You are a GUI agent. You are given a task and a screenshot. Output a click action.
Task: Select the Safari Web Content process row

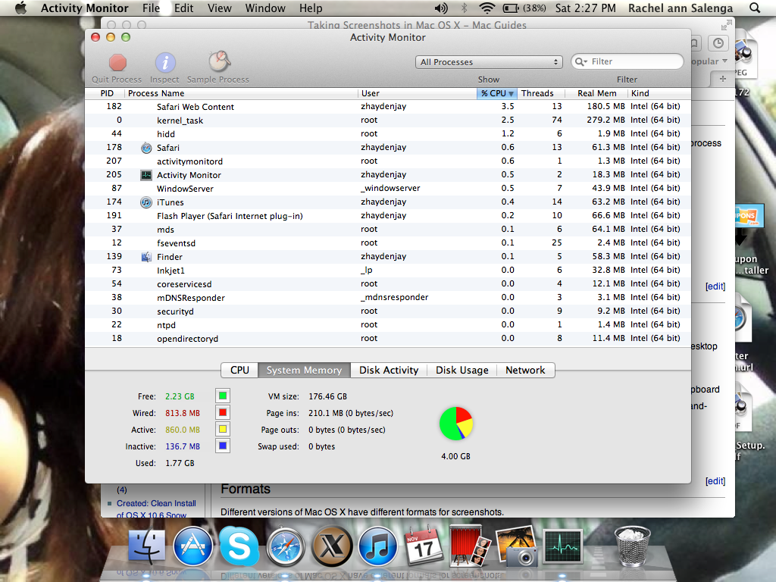[x=388, y=106]
